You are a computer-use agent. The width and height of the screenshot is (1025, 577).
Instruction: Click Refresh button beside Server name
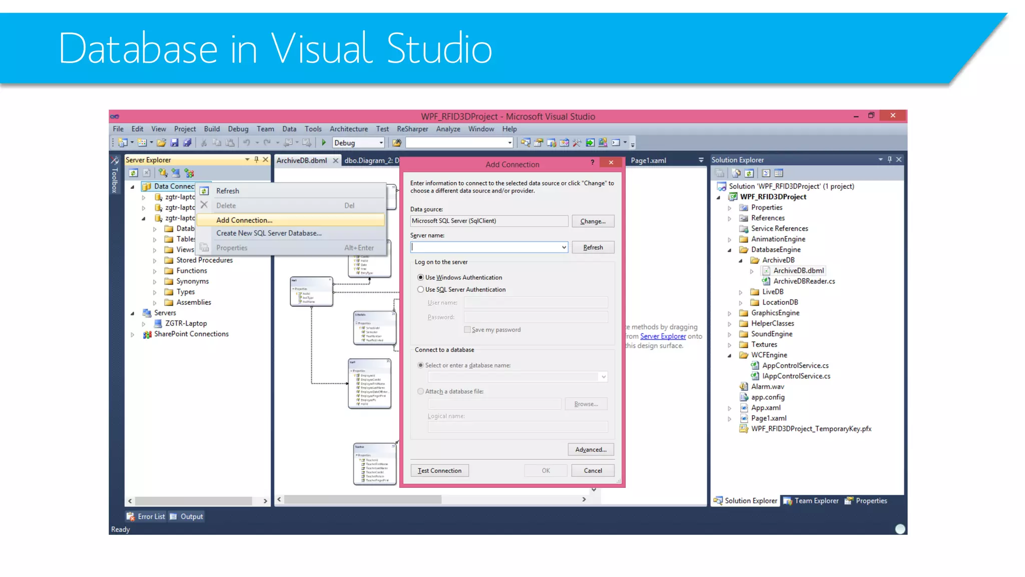coord(593,247)
